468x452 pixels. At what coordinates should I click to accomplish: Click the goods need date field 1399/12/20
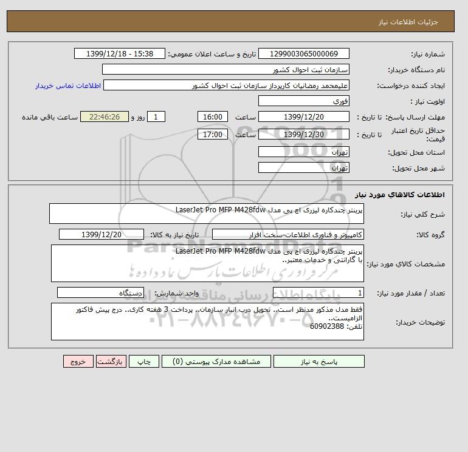pos(101,234)
